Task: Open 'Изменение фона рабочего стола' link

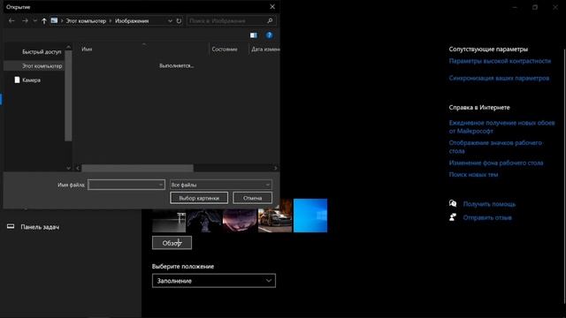Action: tap(496, 163)
